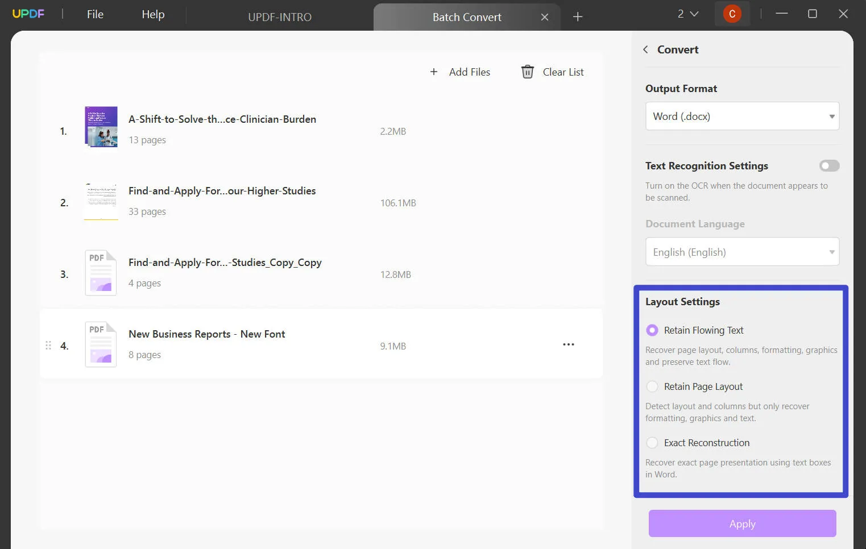Minimize the UPDF window
Screen dimensions: 866x549
point(782,14)
